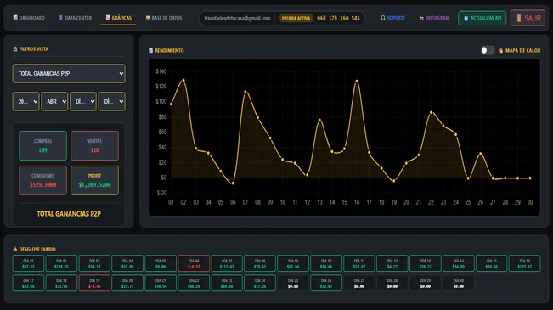Open the year dropdown showing 20...
The height and width of the screenshot is (310, 553).
pos(25,102)
